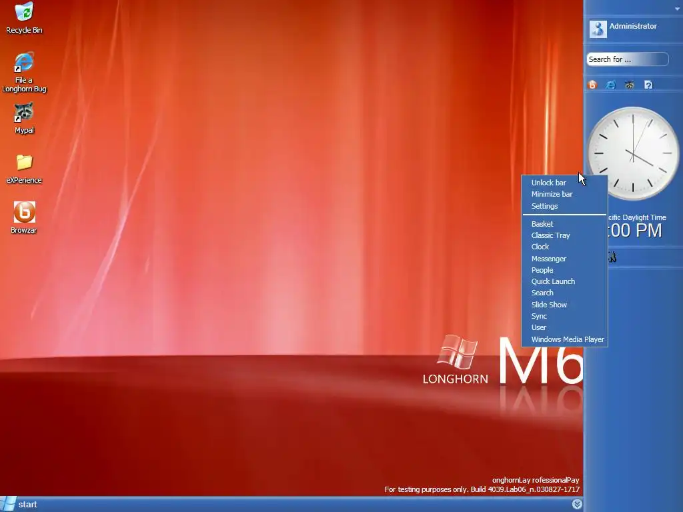Select Search tile in context menu
This screenshot has width=683, height=512.
pos(564,293)
